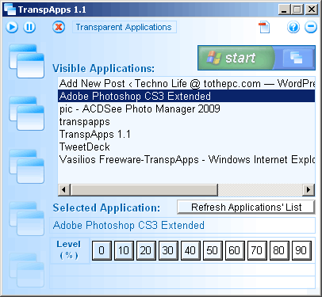This screenshot has height=297, width=322.
Task: Set transparency level to 40
Action: click(190, 250)
